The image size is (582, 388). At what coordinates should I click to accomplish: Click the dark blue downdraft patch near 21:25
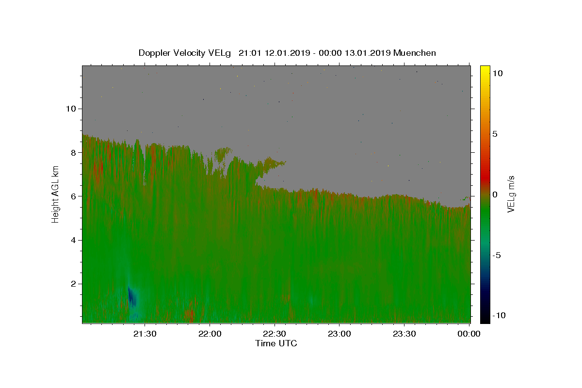131,297
